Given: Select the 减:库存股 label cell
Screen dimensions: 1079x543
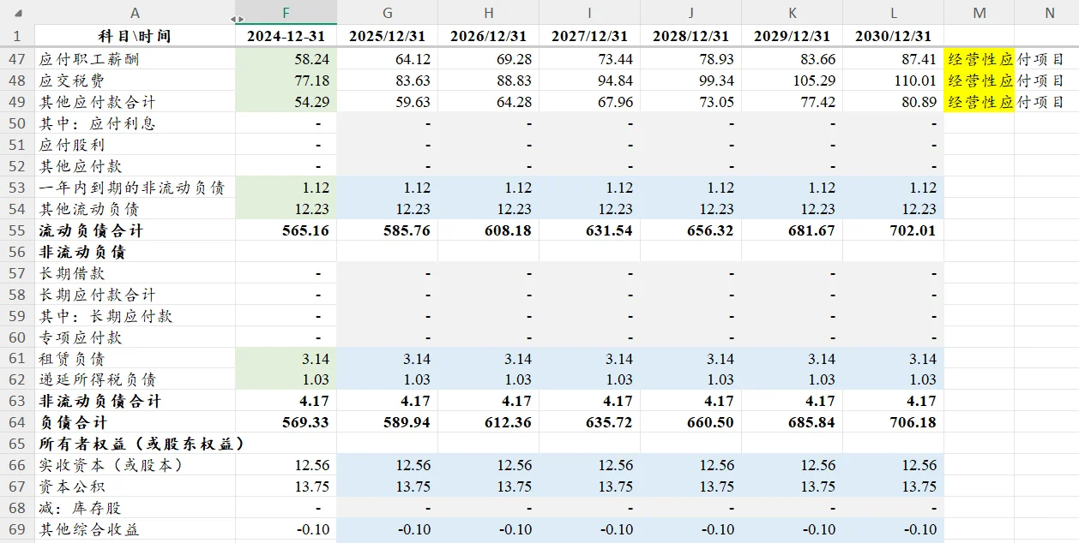Looking at the screenshot, I should coord(135,508).
